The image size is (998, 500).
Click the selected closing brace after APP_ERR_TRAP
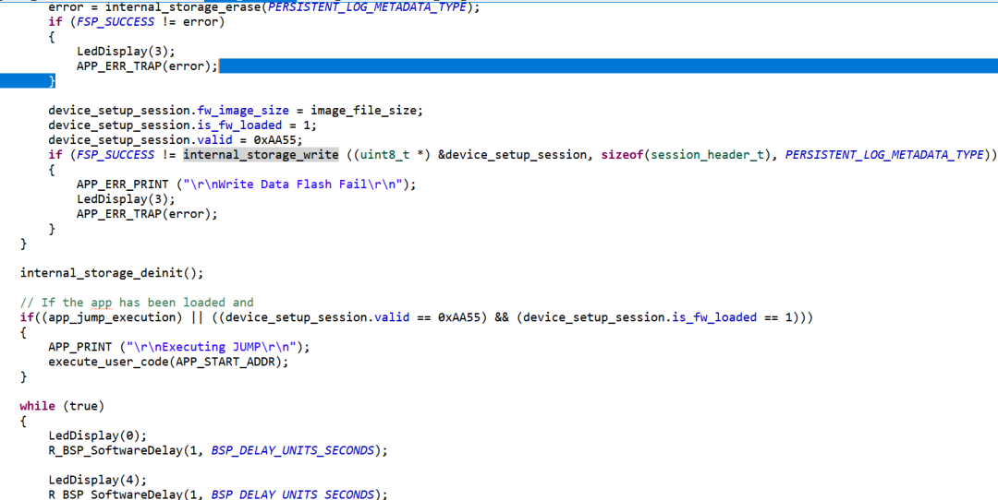click(x=52, y=80)
